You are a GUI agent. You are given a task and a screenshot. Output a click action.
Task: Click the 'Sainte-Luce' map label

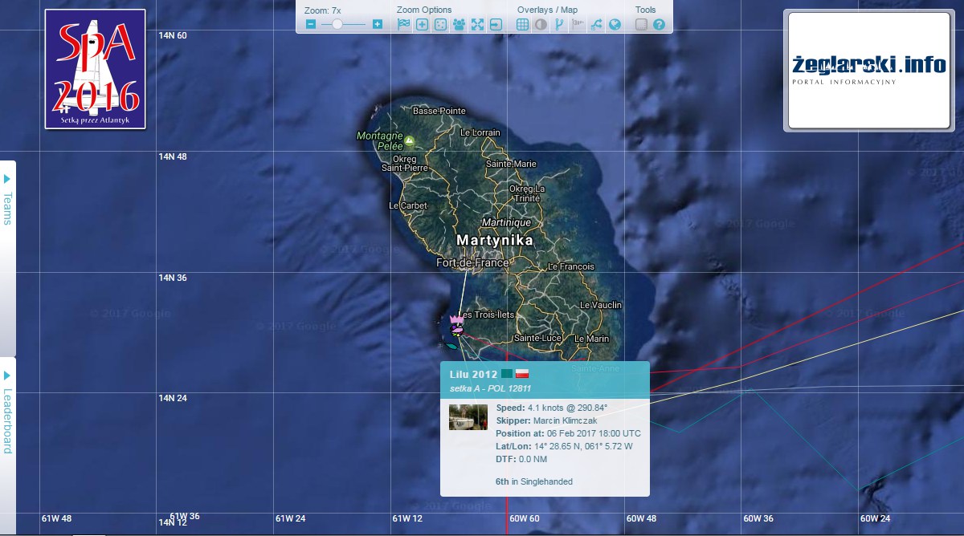pyautogui.click(x=537, y=338)
